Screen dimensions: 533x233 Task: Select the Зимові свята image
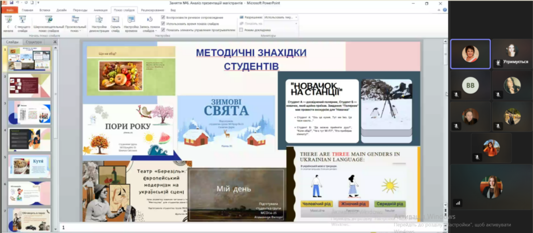pos(226,122)
